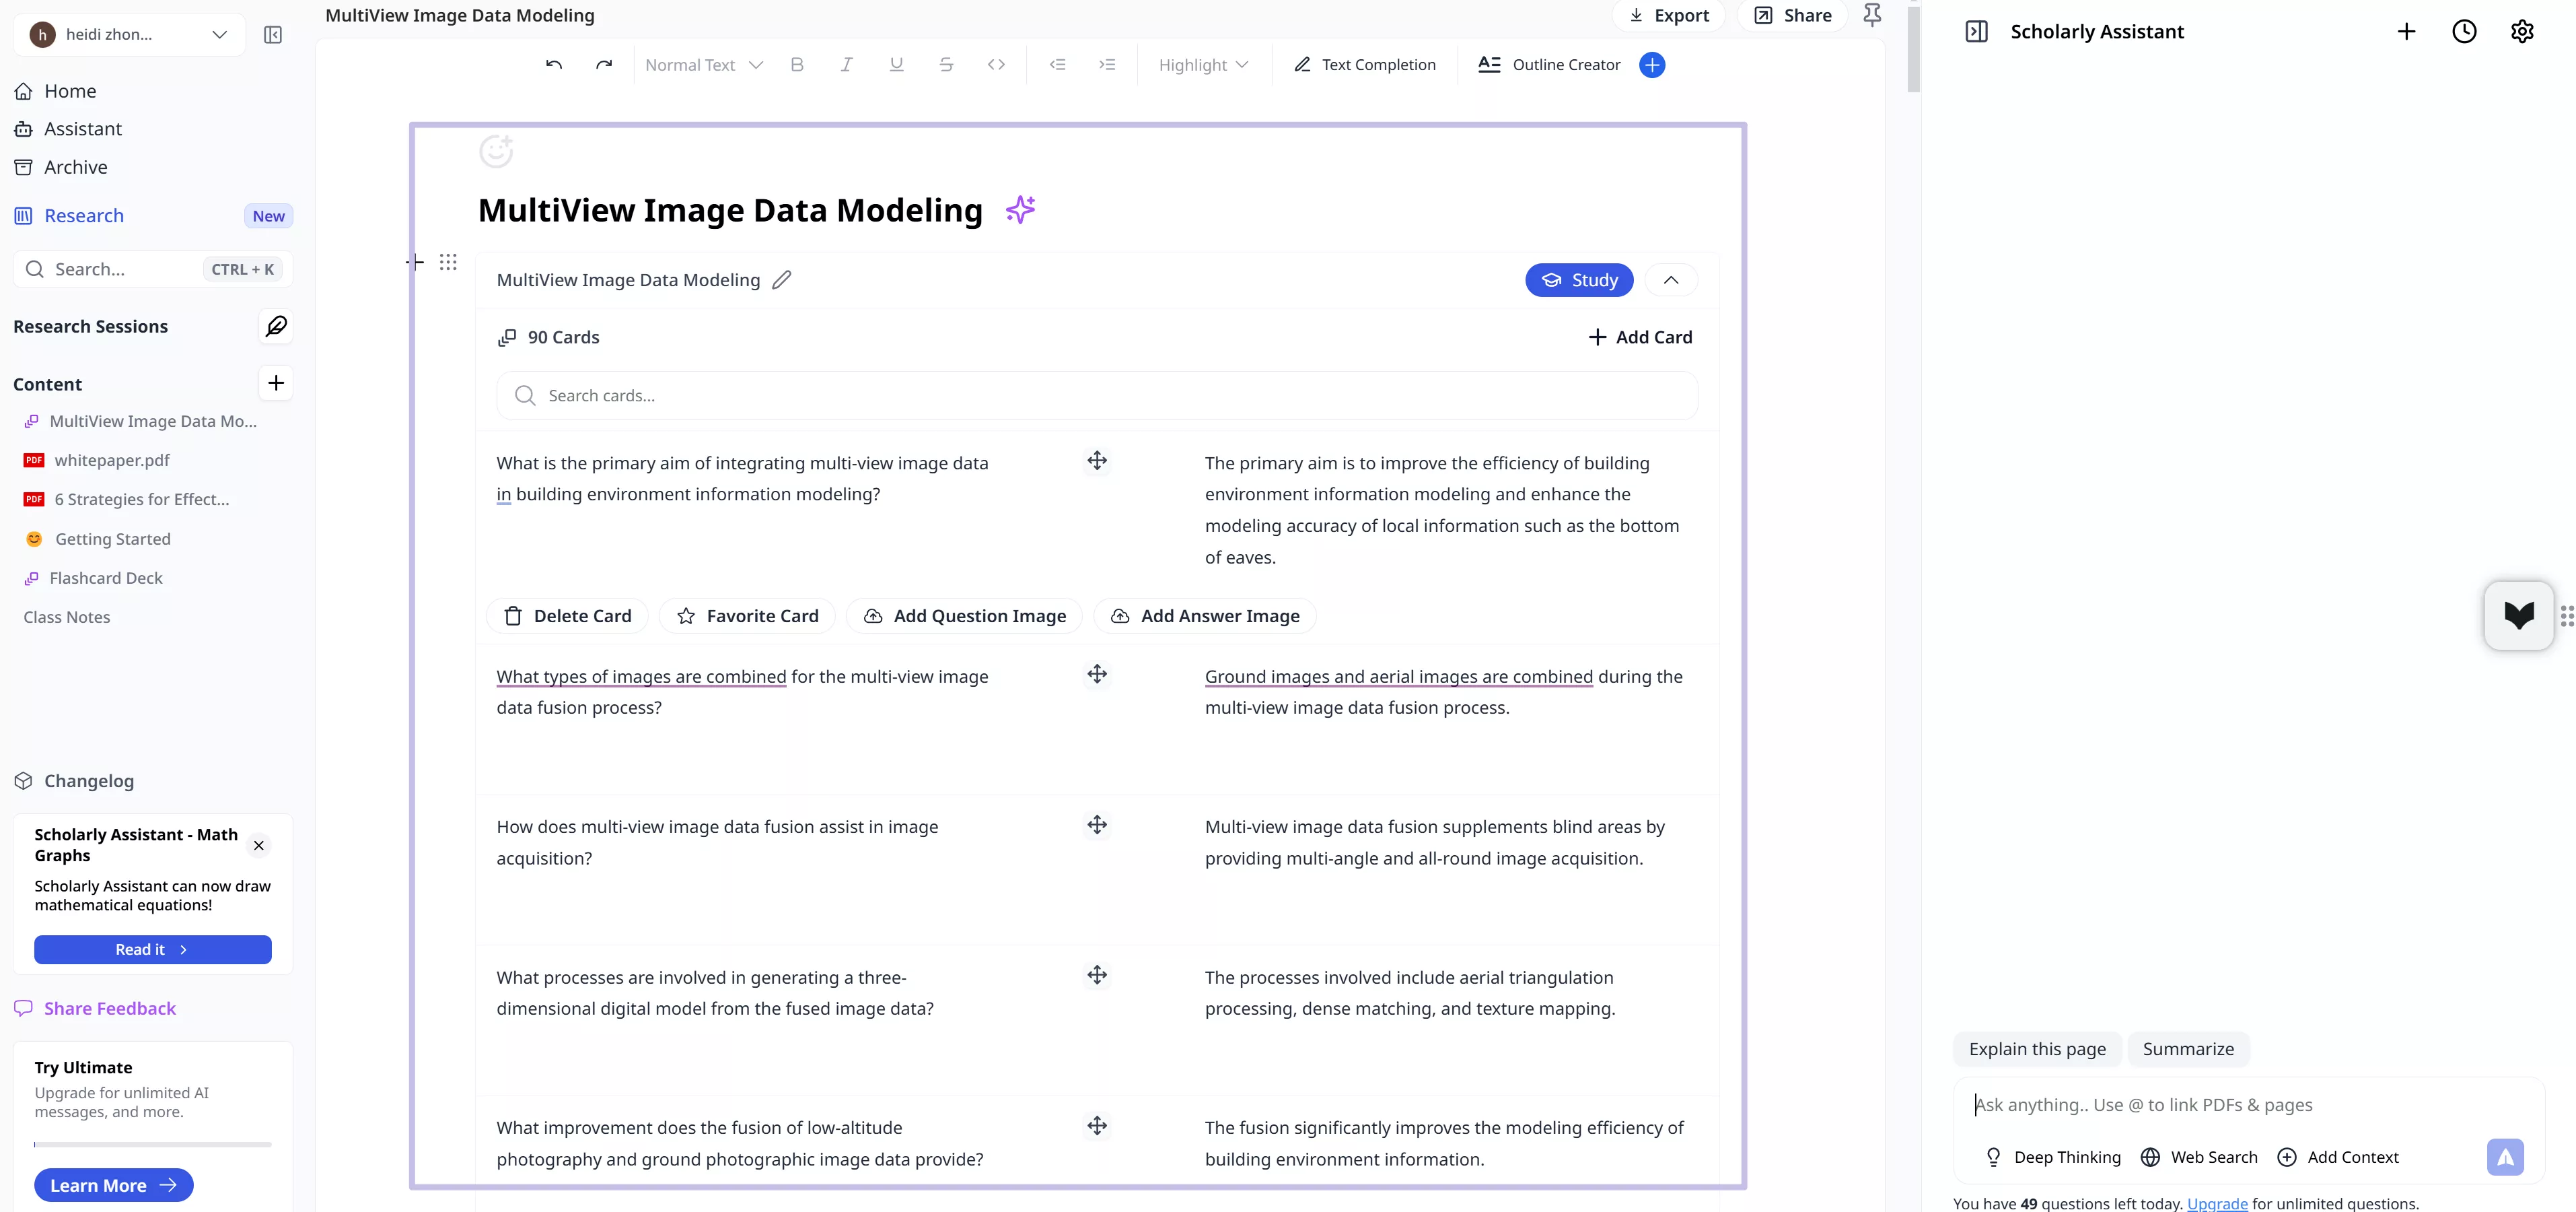This screenshot has width=2576, height=1212.
Task: Toggle Web Search option
Action: point(2199,1157)
